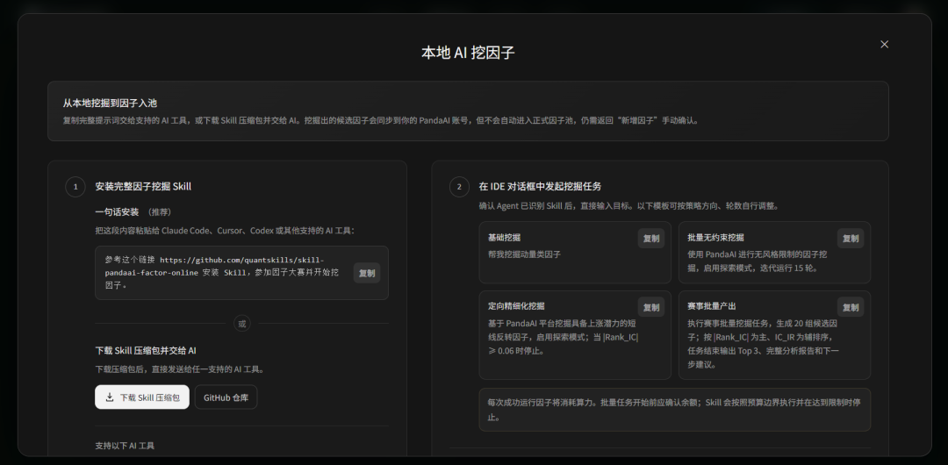The width and height of the screenshot is (948, 465).
Task: Click the text 帮我挖掘动量类因子
Action: point(524,254)
